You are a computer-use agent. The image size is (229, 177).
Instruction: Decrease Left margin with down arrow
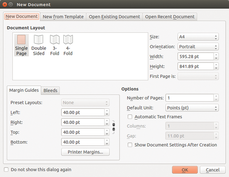tap(107, 114)
